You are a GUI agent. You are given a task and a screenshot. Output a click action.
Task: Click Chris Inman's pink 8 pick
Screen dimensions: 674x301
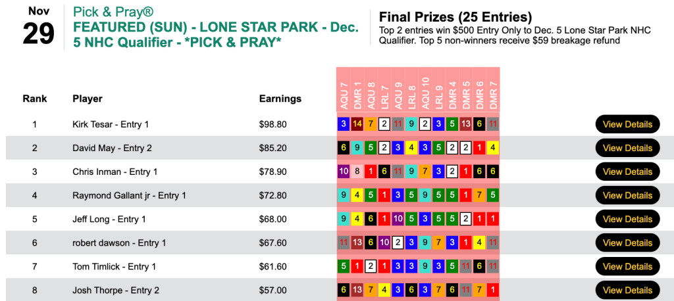[x=357, y=172]
